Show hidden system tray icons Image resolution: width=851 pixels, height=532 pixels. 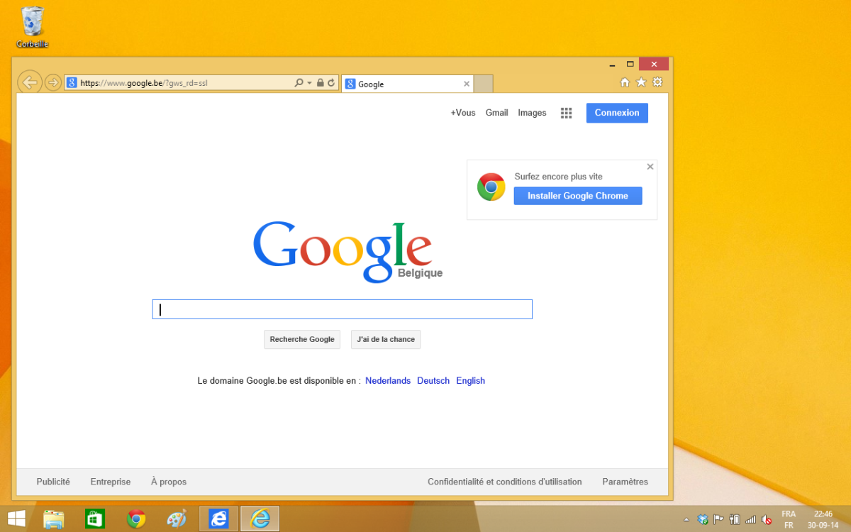tap(686, 519)
